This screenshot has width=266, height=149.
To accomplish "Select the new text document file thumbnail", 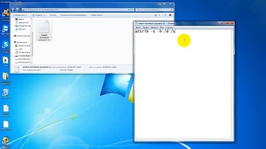I will 44,30.
